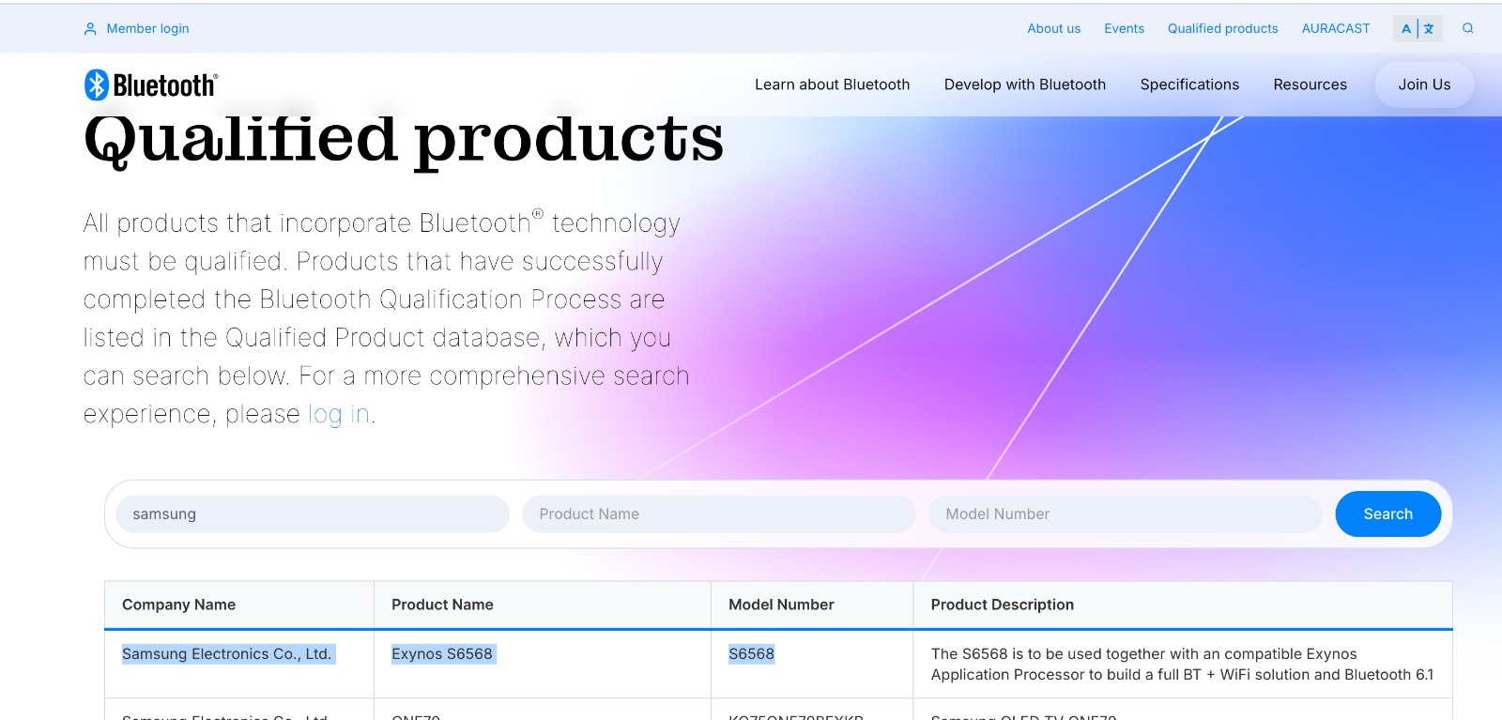Screen dimensions: 1502x720
Task: Open the search magnifier icon
Action: (1467, 28)
